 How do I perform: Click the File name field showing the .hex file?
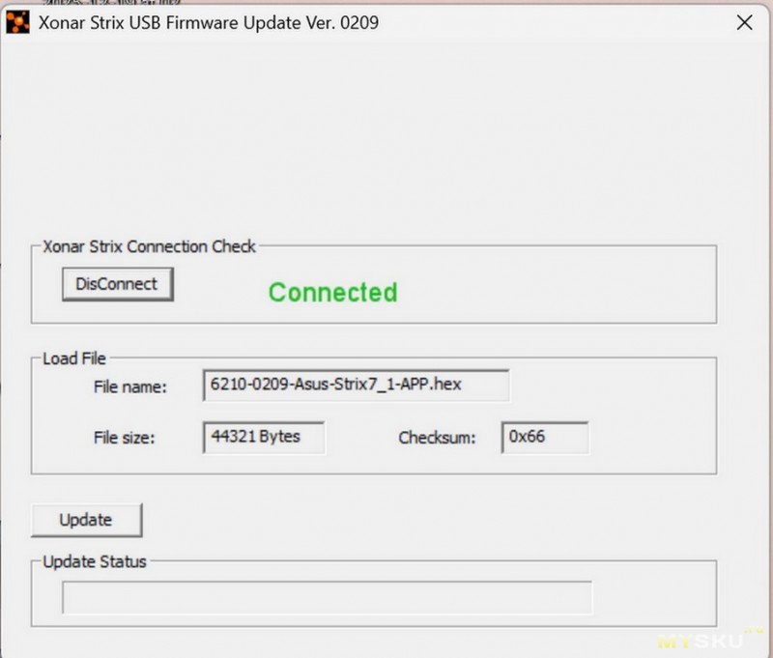[356, 385]
